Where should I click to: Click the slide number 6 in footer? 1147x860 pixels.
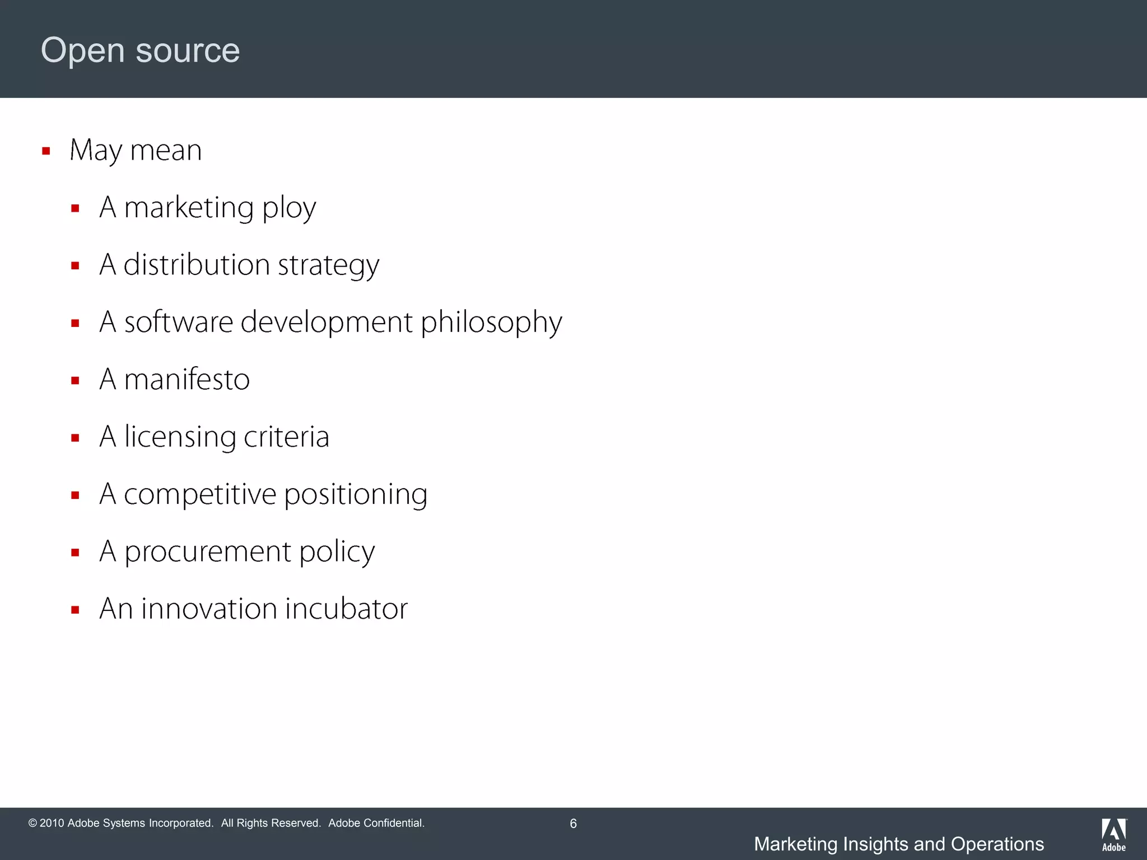pos(573,824)
